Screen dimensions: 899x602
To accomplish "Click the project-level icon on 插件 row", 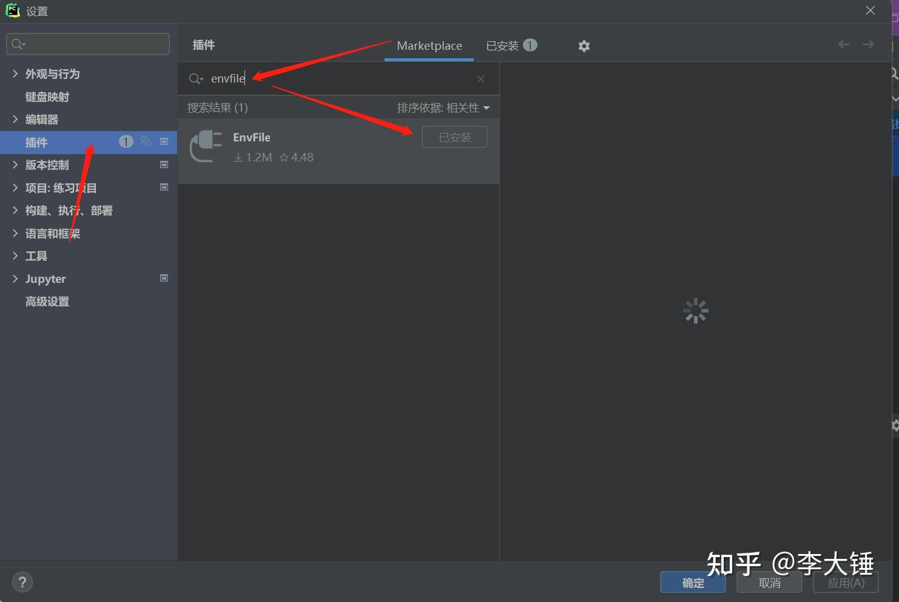I will click(164, 141).
